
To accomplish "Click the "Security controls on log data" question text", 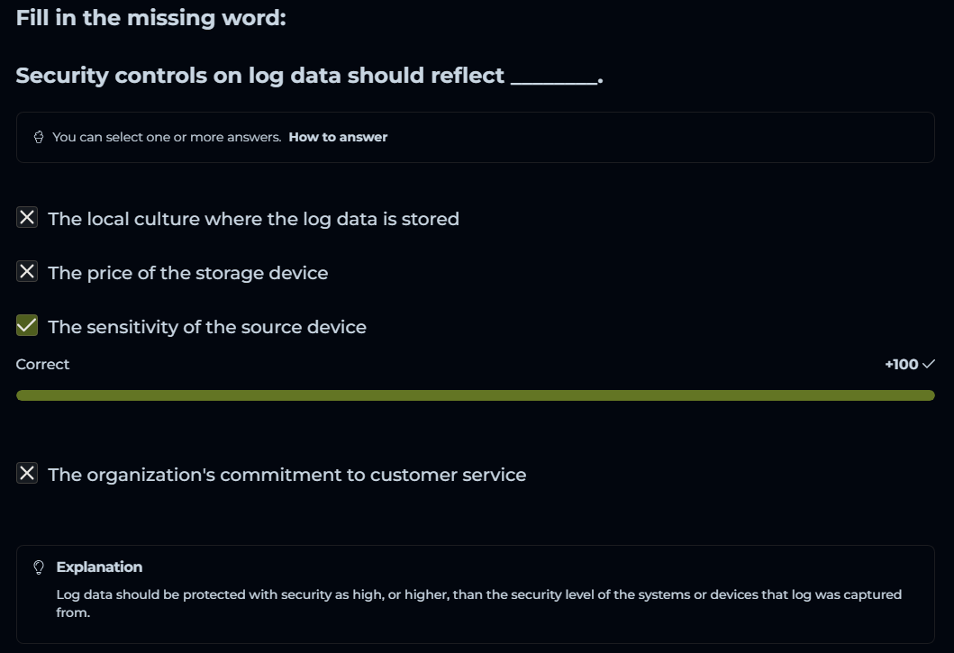I will click(309, 76).
